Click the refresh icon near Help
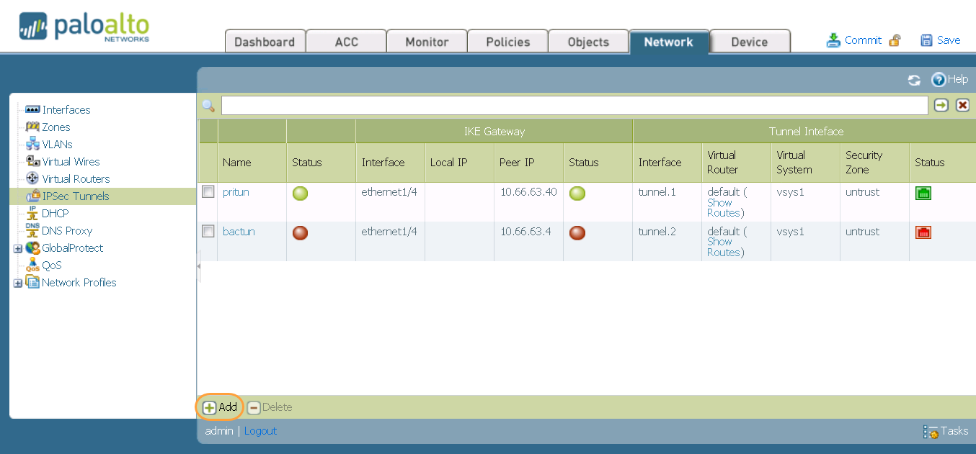 point(914,81)
